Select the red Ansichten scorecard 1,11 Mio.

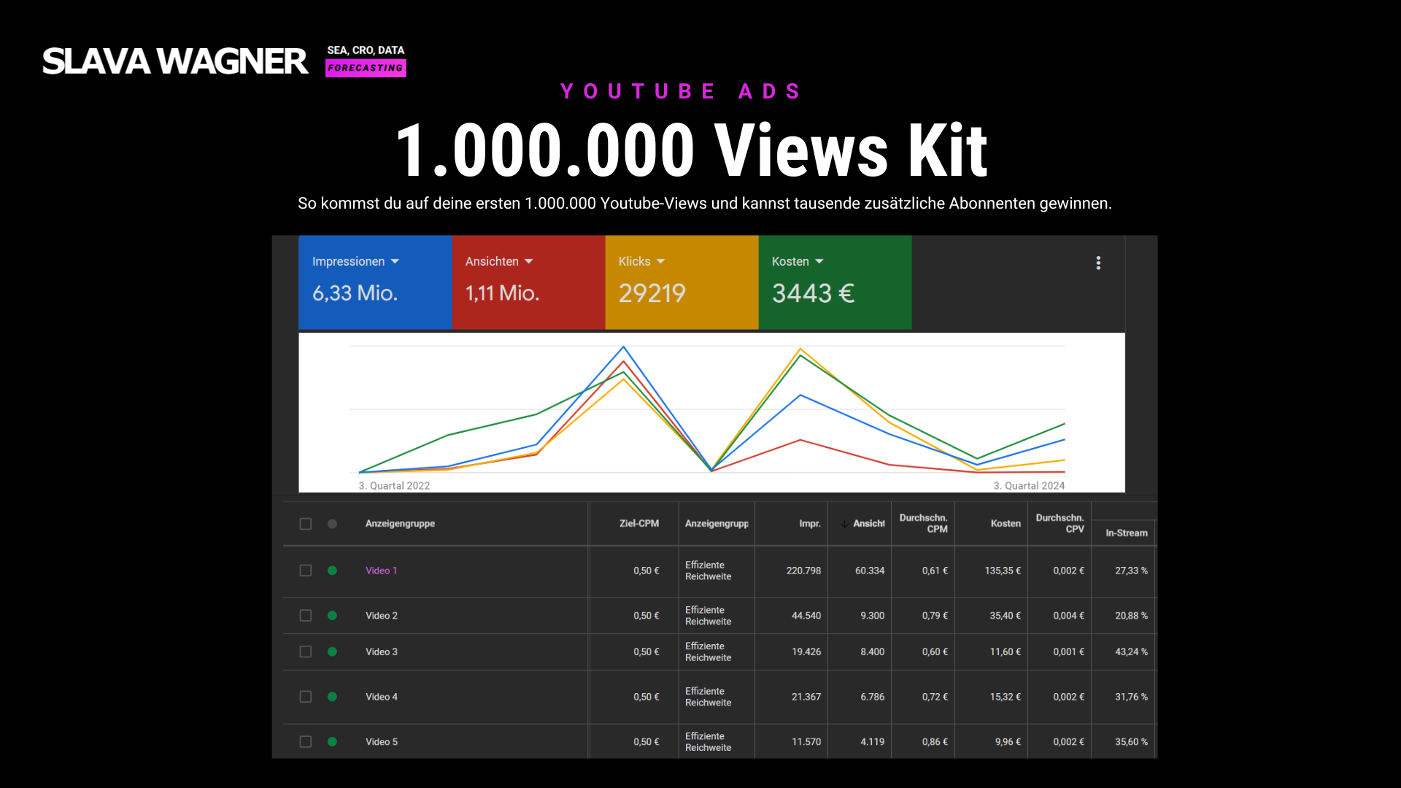528,282
